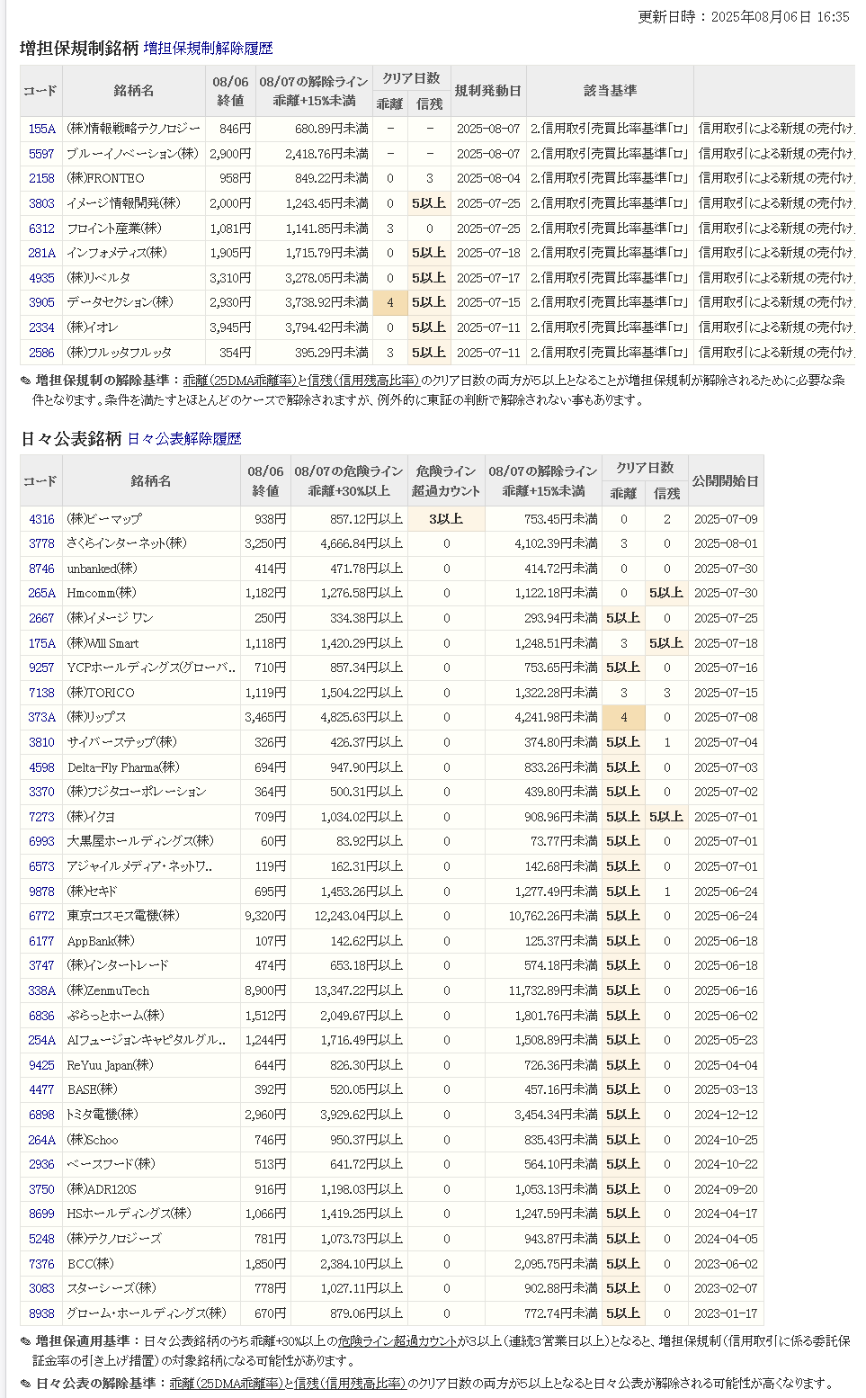Open stock code 9257 link
This screenshot has width=866, height=1398.
pyautogui.click(x=41, y=668)
